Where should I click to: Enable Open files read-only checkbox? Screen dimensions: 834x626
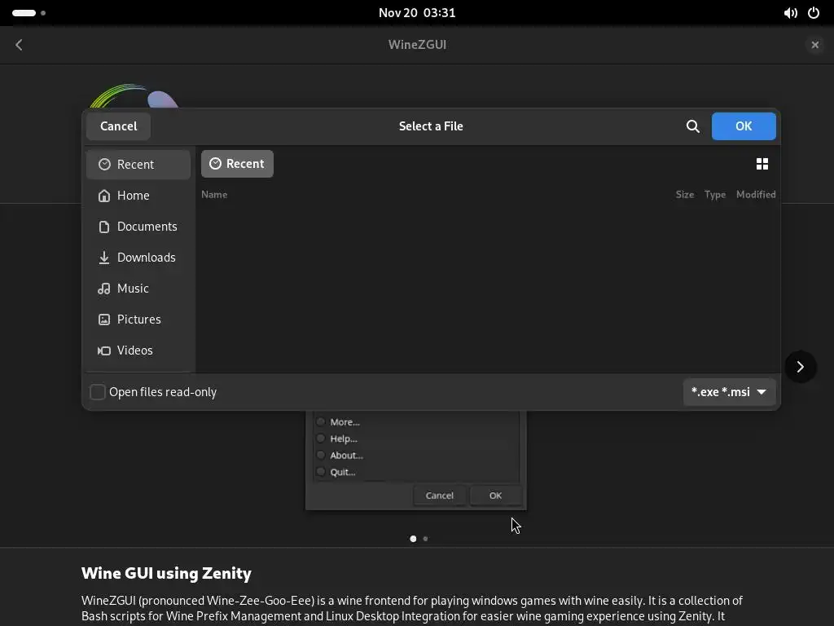[x=98, y=392]
